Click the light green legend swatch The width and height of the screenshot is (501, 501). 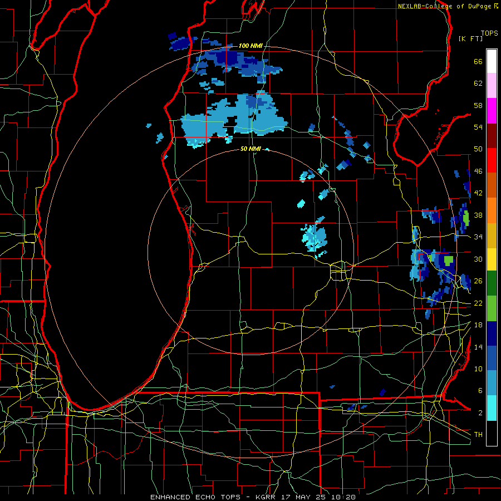[492, 308]
